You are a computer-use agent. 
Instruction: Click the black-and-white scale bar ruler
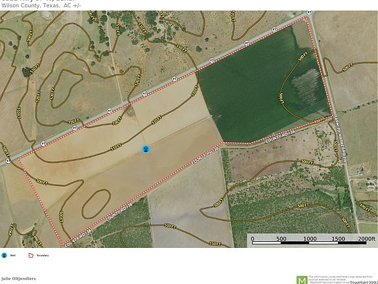[309, 243]
